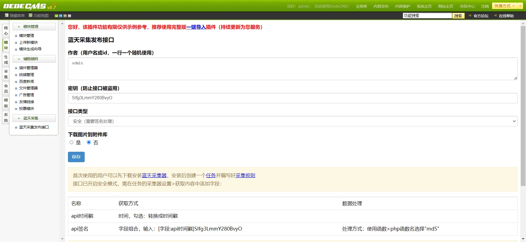Click the plus icon beside 快捷方式

(x=520, y=6)
